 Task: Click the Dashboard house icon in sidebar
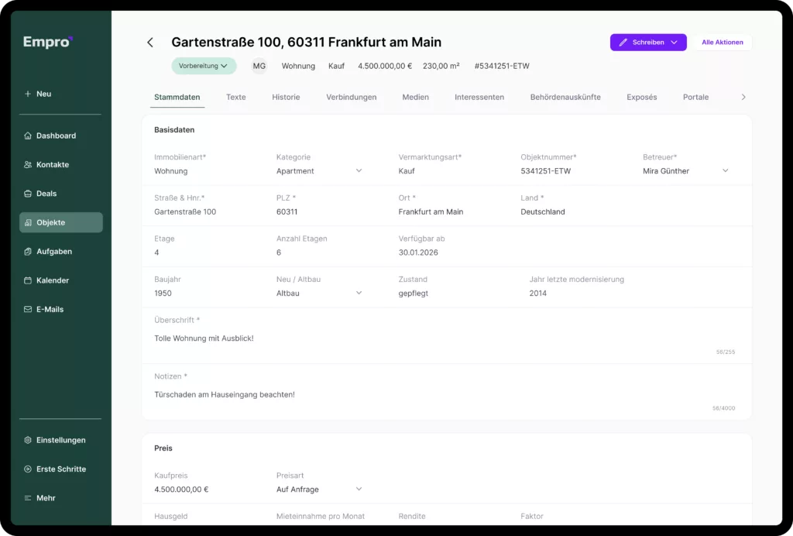click(x=28, y=136)
